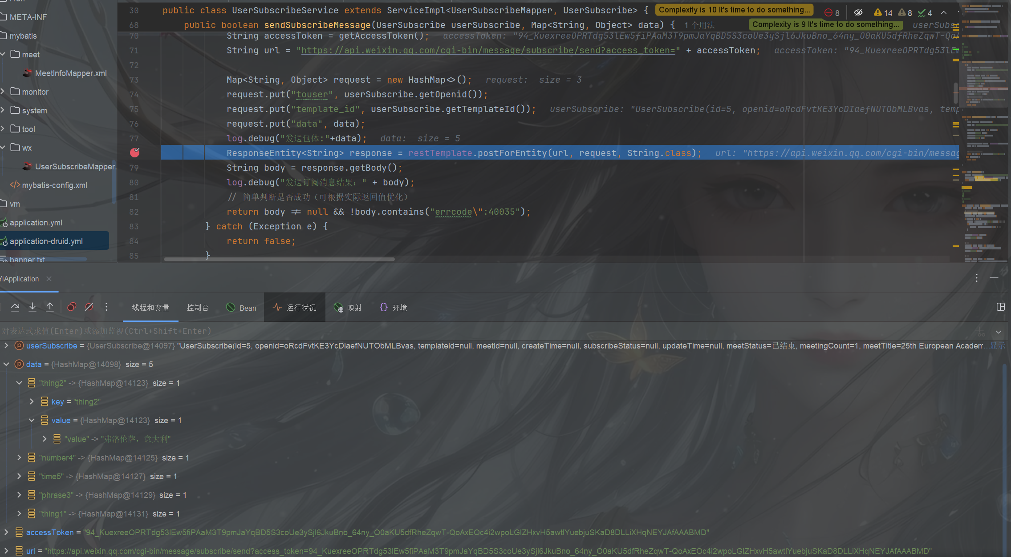Click the Step Into arrow icon

(x=32, y=307)
